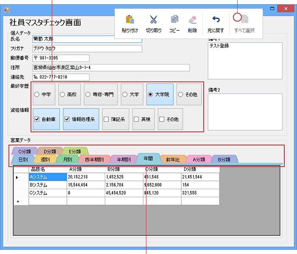
Task: Click cell value 15,544,454
Action: [x=86, y=185]
